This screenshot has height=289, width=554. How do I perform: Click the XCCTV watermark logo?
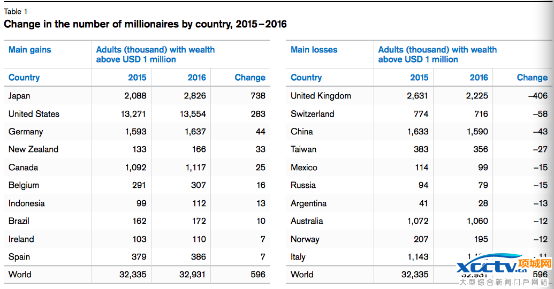click(x=503, y=266)
